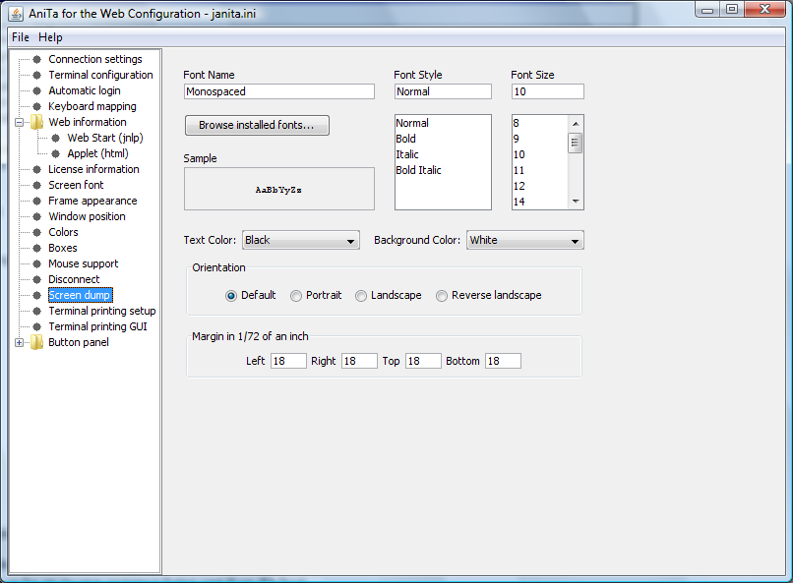Click the Top margin field
Image resolution: width=793 pixels, height=583 pixels.
point(423,361)
